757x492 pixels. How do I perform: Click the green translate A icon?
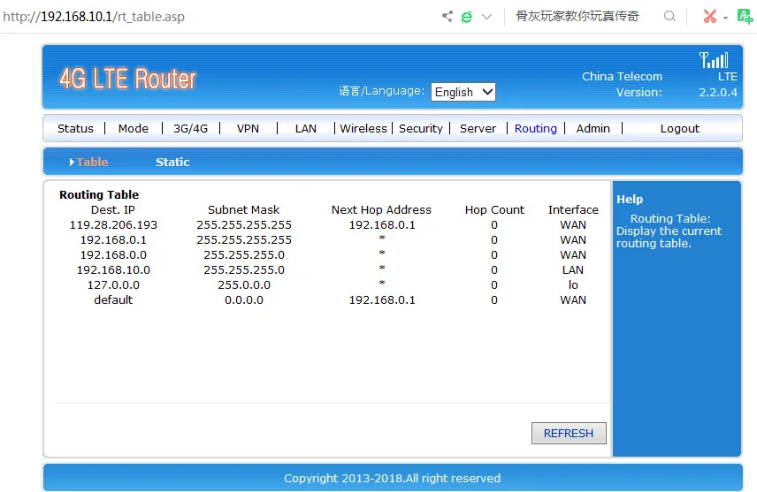click(x=745, y=17)
